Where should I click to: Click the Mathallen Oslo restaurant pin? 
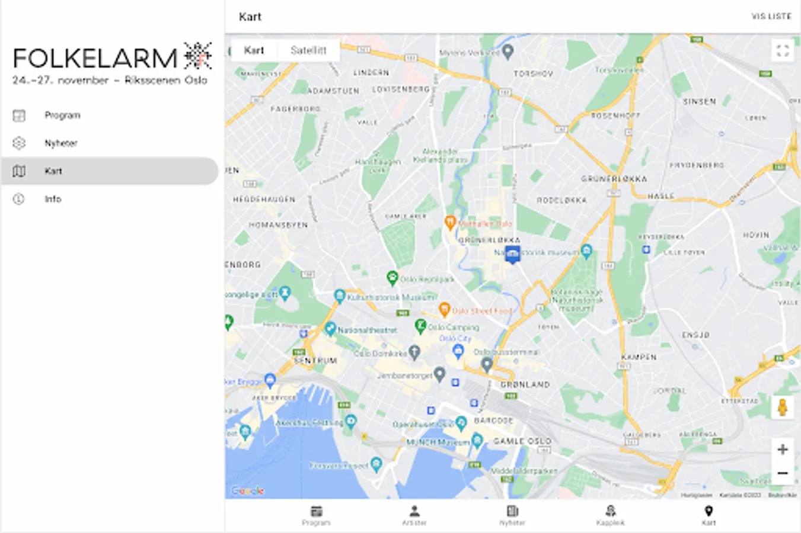450,223
